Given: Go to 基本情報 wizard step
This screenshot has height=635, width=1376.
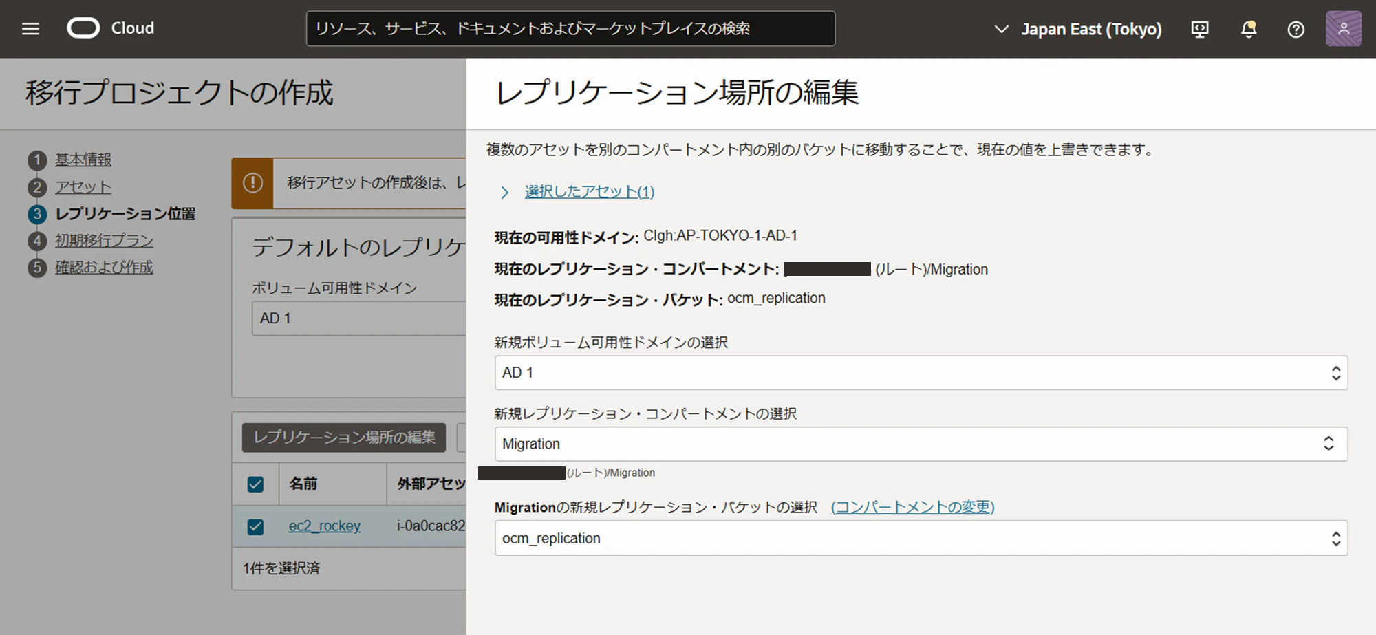Looking at the screenshot, I should (83, 160).
